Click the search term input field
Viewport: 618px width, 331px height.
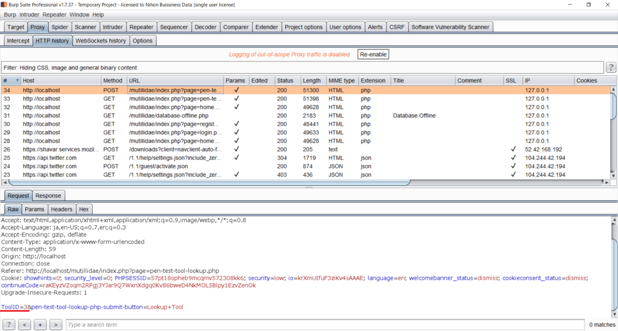(x=326, y=325)
